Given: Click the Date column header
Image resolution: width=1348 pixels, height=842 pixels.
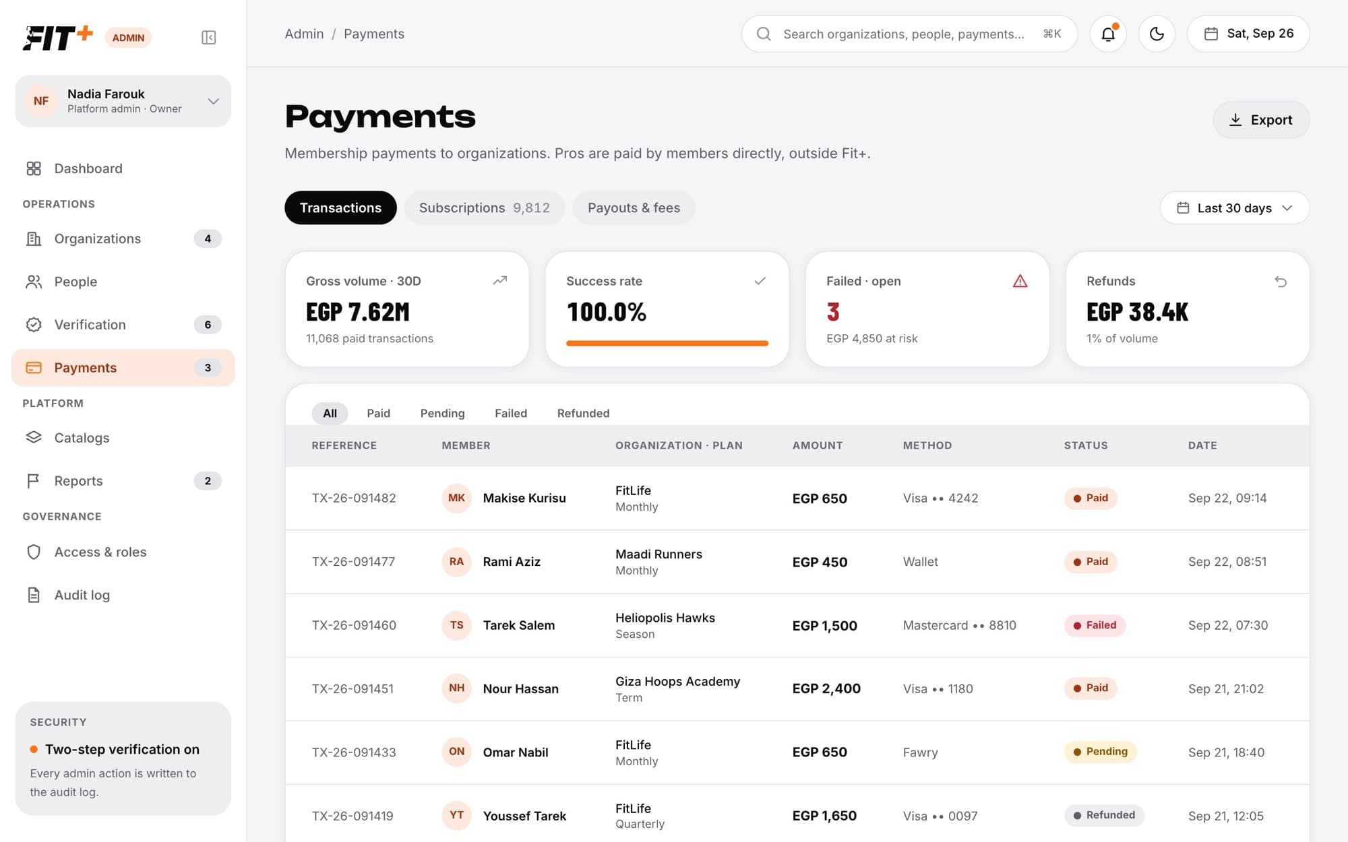Looking at the screenshot, I should (x=1202, y=445).
